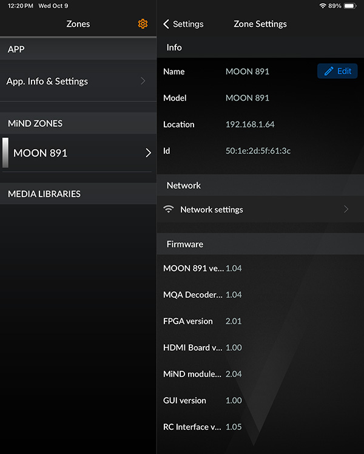Check the battery icon in status bar
The width and height of the screenshot is (364, 454).
(x=350, y=6)
